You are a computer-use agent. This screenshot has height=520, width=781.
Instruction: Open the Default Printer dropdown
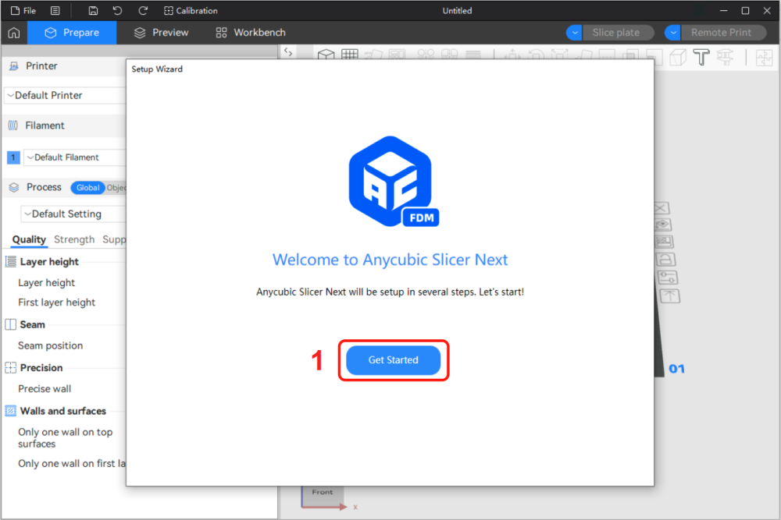click(x=65, y=95)
